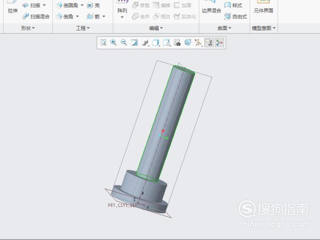Click the Chamfer (倒角) tool
The height and width of the screenshot is (240, 320).
[x=64, y=16]
